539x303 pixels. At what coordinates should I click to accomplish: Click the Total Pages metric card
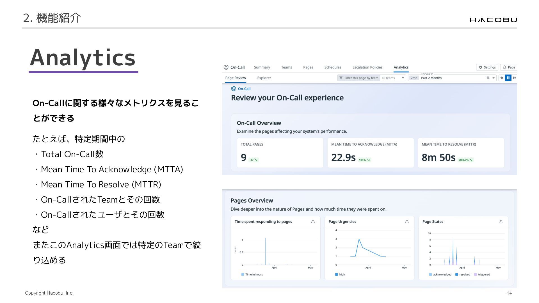280,153
